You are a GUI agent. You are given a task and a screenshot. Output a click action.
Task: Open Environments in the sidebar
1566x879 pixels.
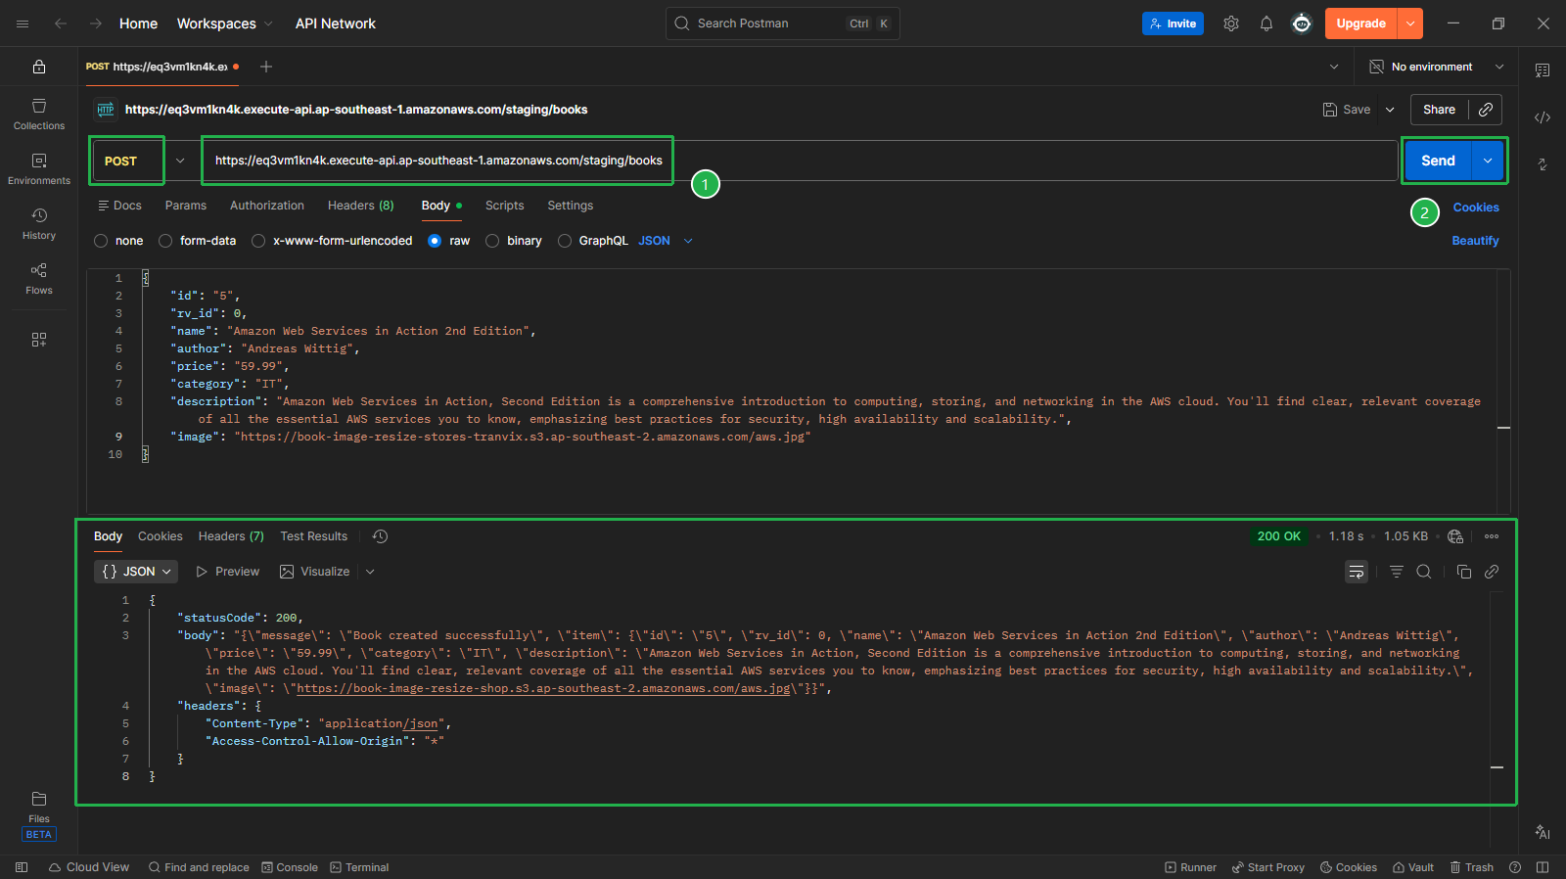coord(39,169)
